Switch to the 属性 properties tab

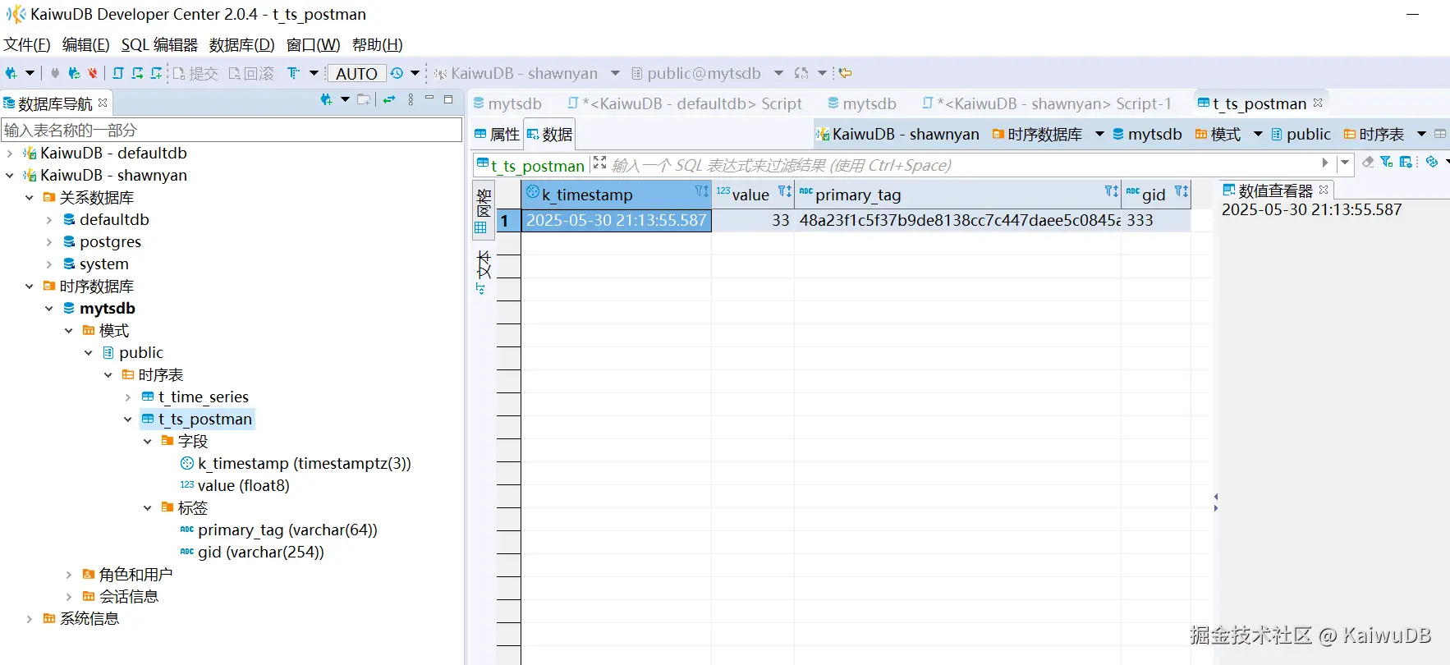497,134
